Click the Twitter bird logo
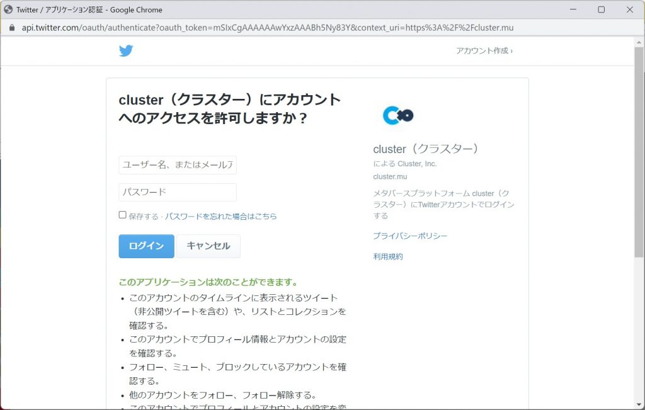 (x=126, y=50)
